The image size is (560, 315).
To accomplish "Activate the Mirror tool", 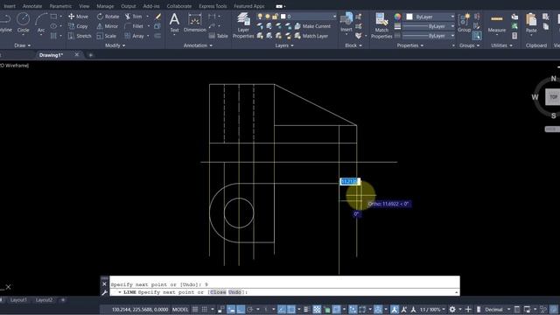I will [x=108, y=26].
